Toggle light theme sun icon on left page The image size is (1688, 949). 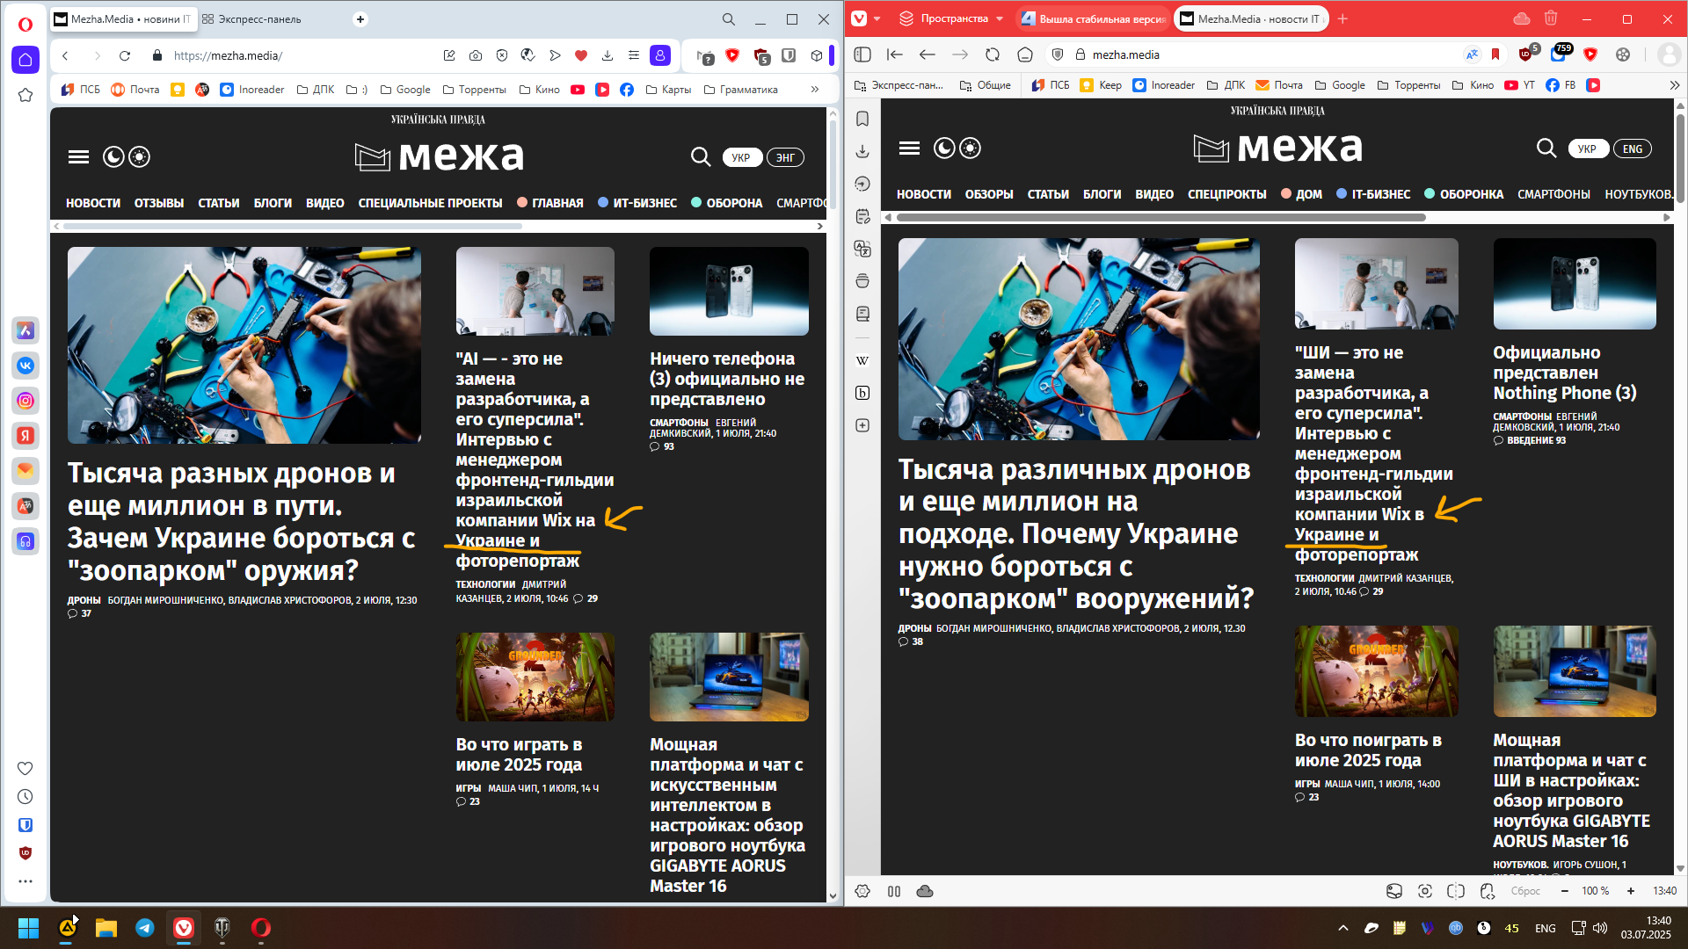coord(140,156)
